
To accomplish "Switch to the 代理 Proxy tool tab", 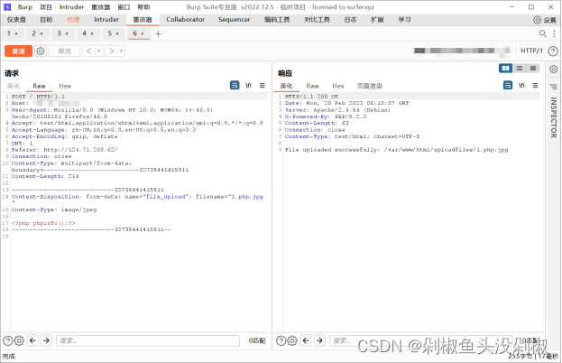I will pos(73,19).
